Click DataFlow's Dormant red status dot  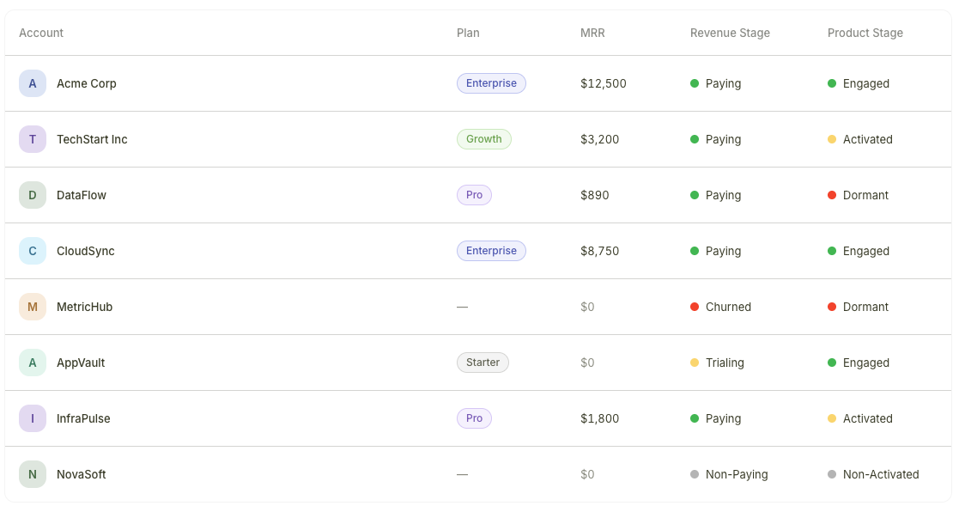pyautogui.click(x=831, y=194)
